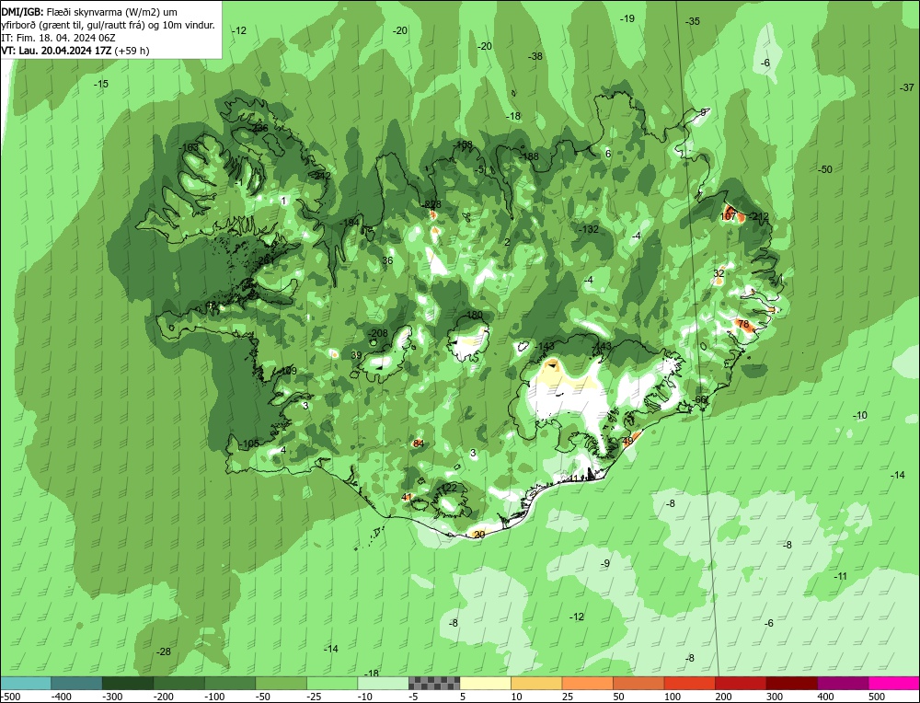The height and width of the screenshot is (703, 920).
Task: Click the 107 value on the red spot
Action: (728, 216)
